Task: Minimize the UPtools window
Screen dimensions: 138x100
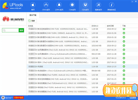Action: point(132,2)
